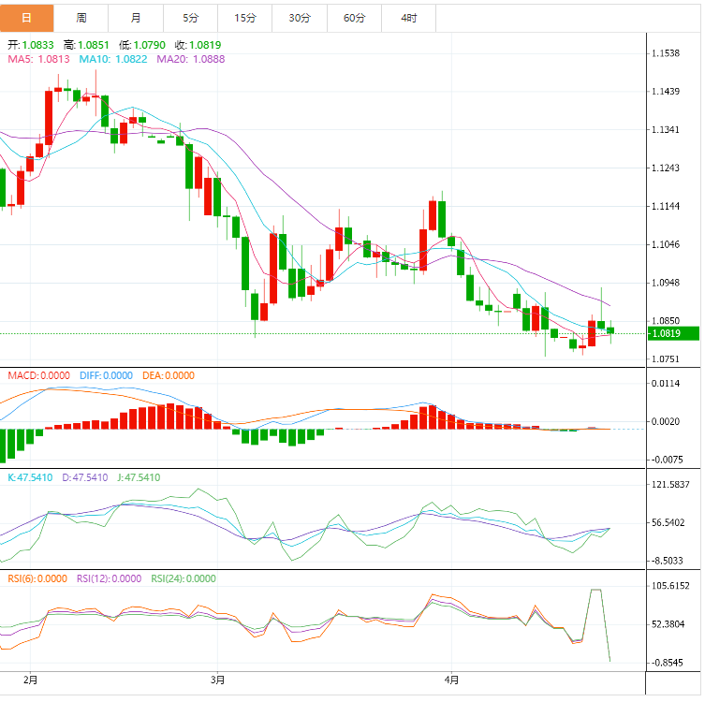Click the 1.0948 price axis label

(666, 283)
